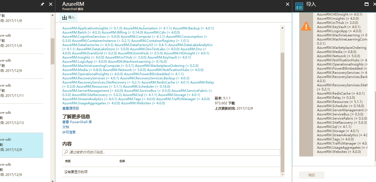Viewport: 376px width, 182px height.
Task: Open AzureRM.DataFactoryV2 (= 0.4.1) link
Action: [141, 45]
